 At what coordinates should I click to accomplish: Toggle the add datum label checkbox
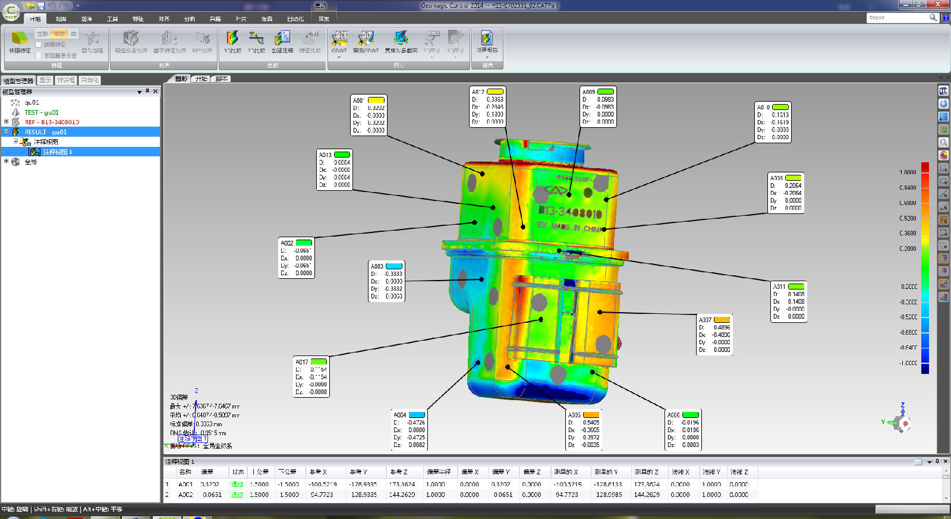pyautogui.click(x=39, y=55)
